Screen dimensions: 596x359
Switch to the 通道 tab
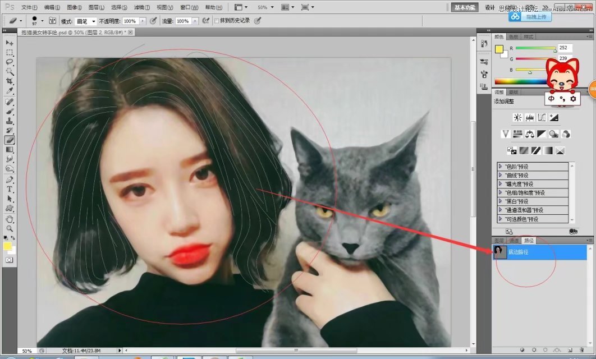click(514, 241)
